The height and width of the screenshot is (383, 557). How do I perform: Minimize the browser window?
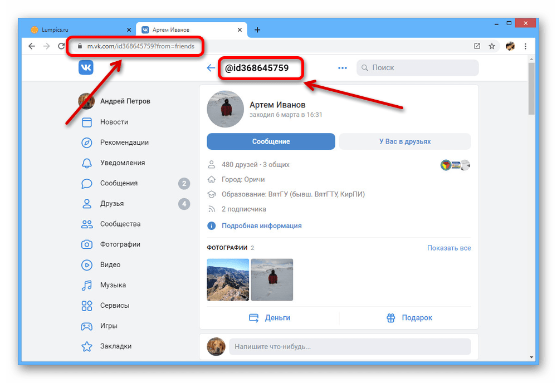point(496,23)
